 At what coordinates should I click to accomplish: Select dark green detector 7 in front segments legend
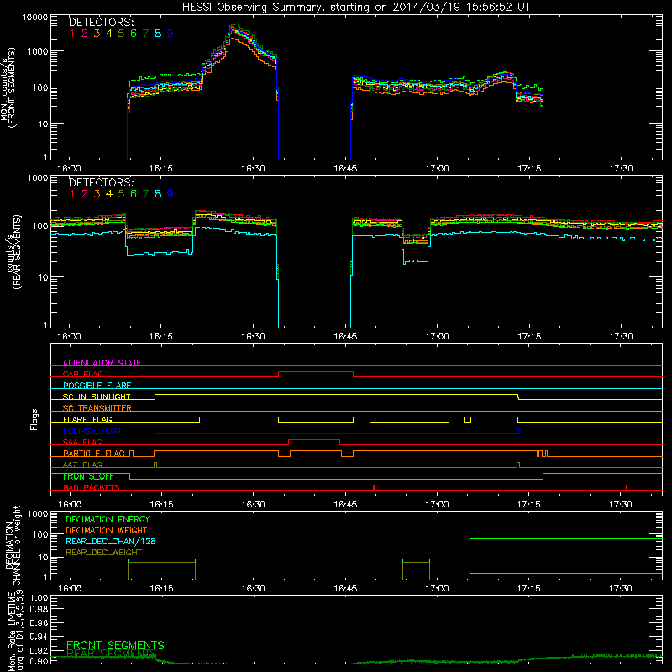tap(145, 34)
